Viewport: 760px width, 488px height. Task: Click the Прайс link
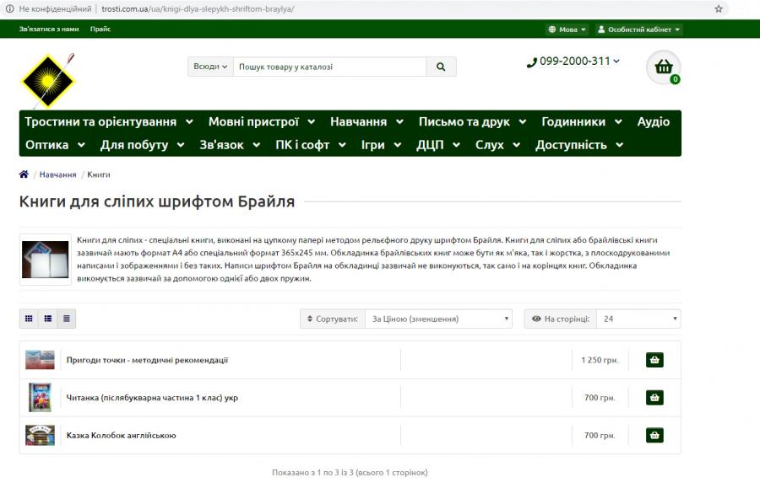coord(100,29)
